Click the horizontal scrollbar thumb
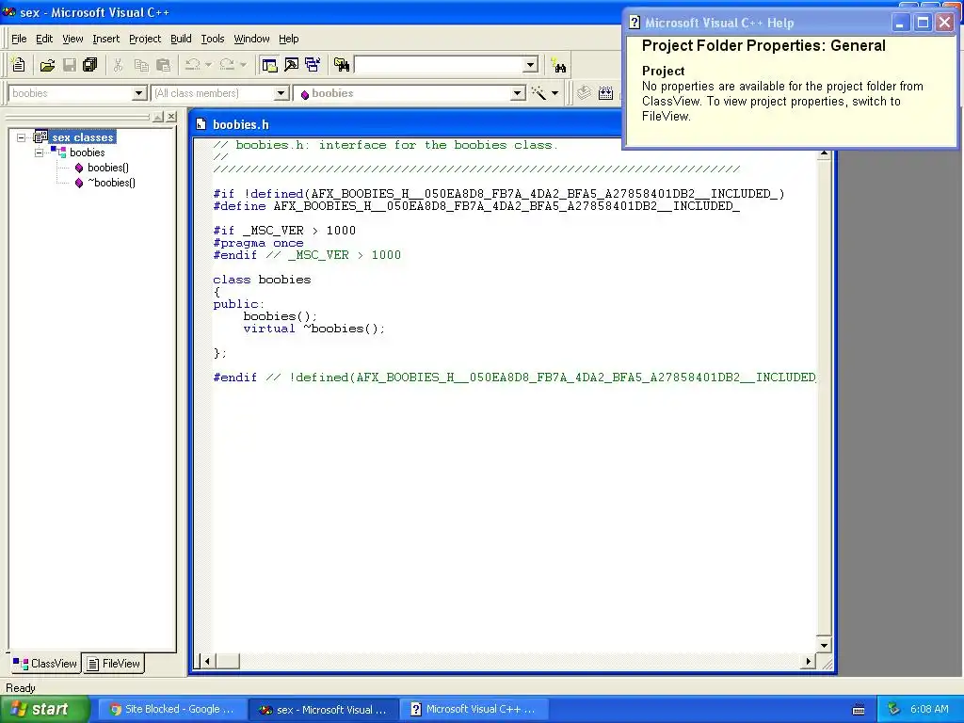The height and width of the screenshot is (723, 964). pyautogui.click(x=228, y=662)
